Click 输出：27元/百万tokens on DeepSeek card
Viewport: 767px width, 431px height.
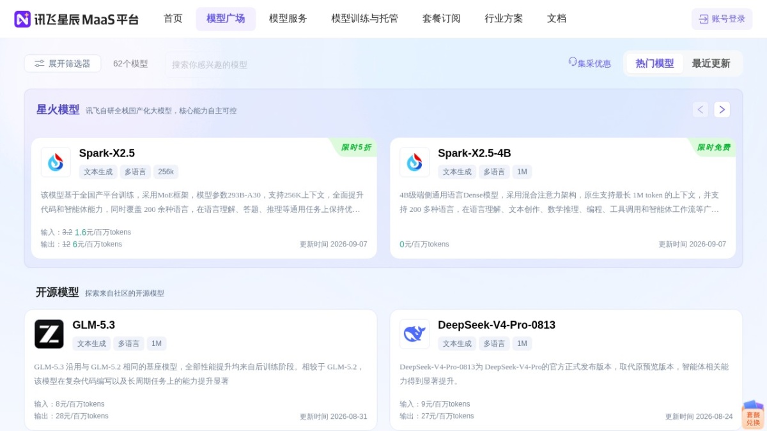click(x=437, y=416)
